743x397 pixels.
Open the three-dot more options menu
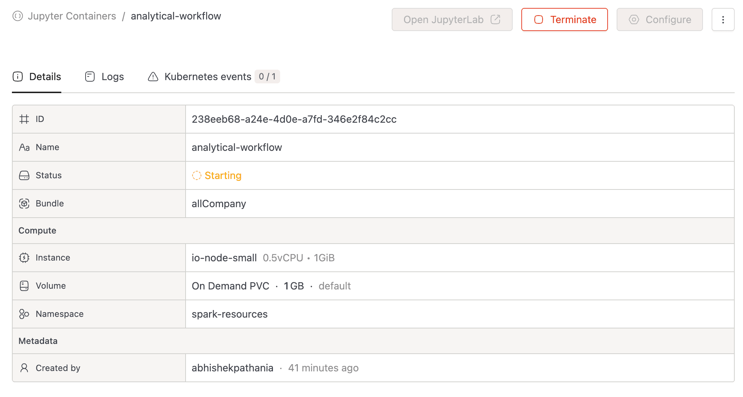(723, 19)
